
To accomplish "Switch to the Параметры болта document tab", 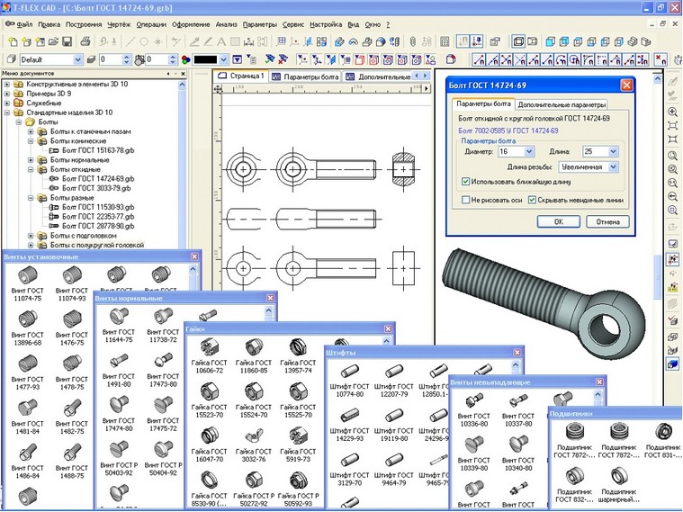I will tap(305, 76).
